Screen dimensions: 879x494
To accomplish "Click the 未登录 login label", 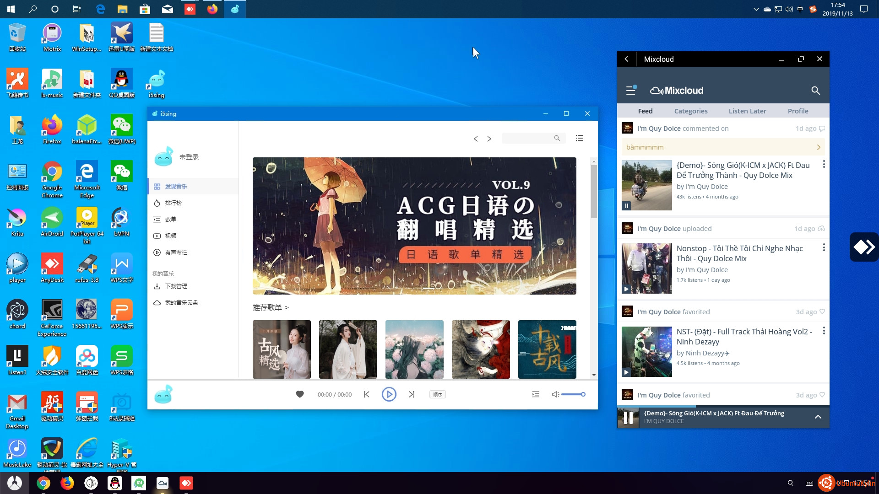I will pyautogui.click(x=189, y=157).
